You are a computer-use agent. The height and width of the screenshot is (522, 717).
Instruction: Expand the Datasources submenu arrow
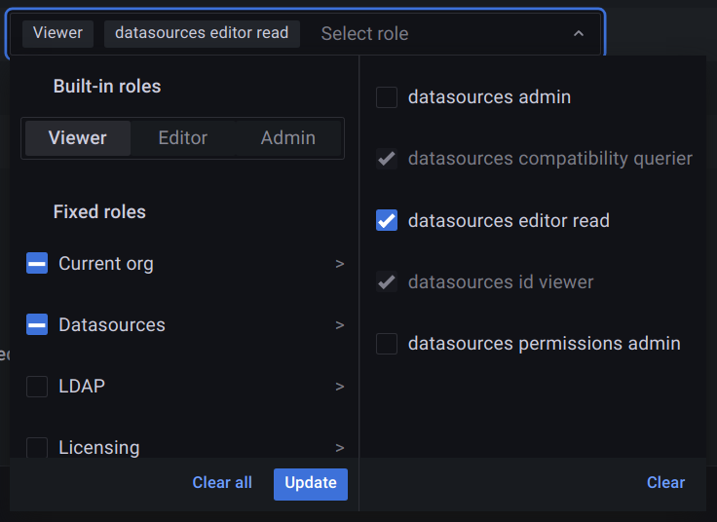[340, 325]
